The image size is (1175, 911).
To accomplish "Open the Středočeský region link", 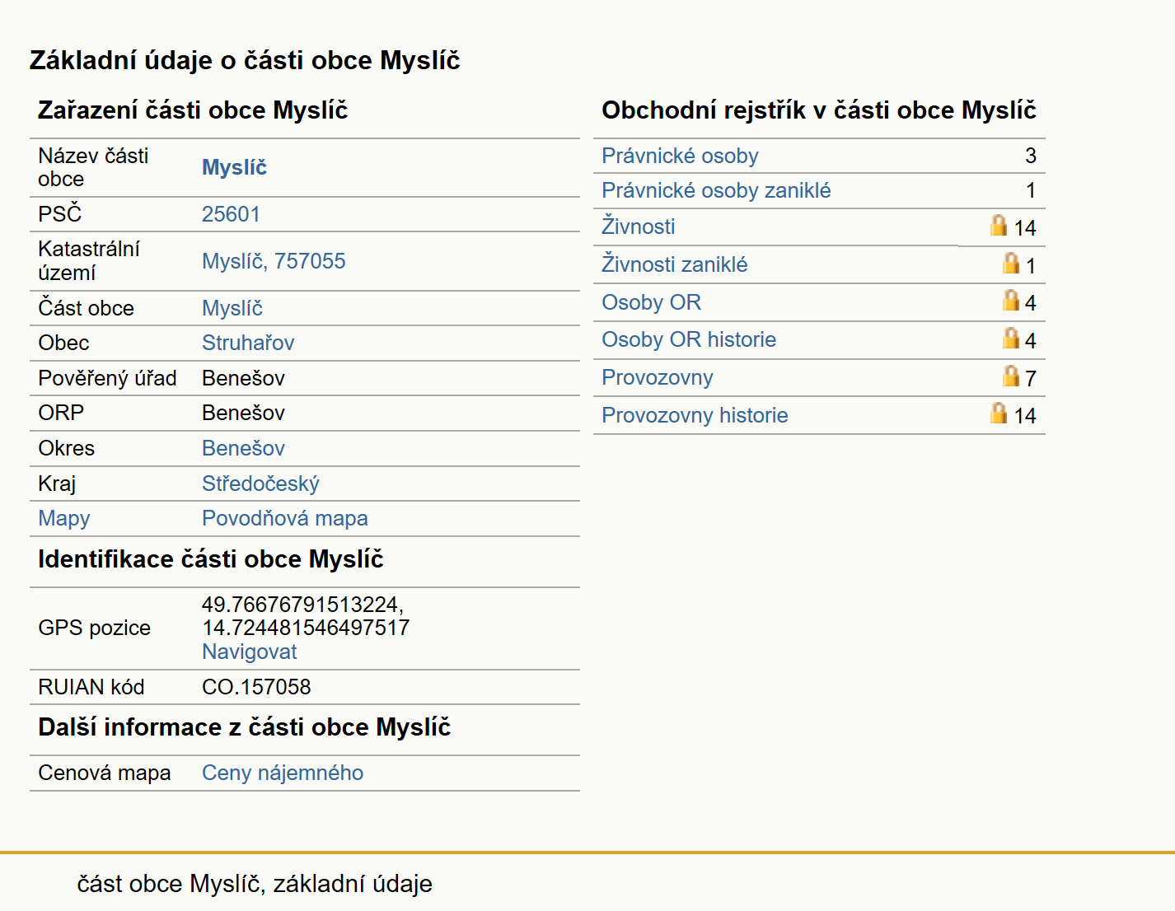I will tap(260, 484).
